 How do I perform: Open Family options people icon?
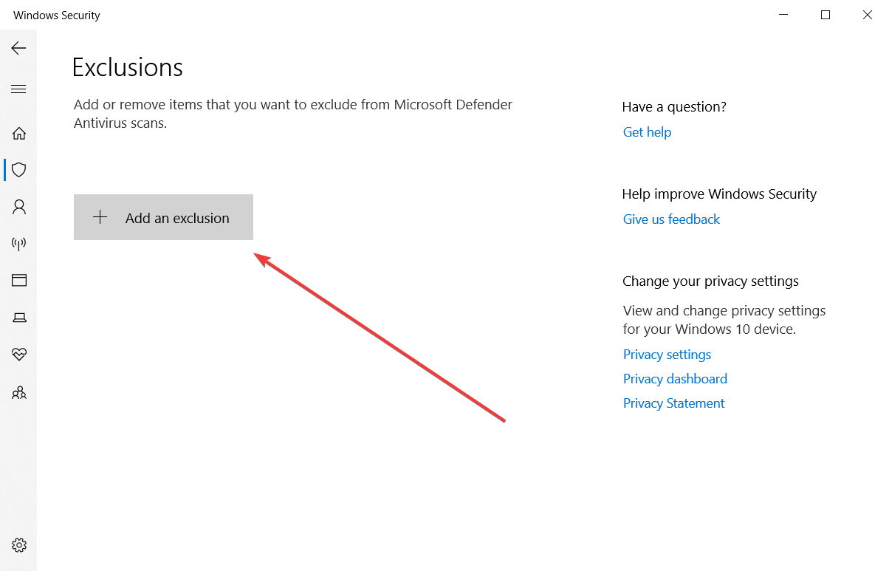coord(19,392)
